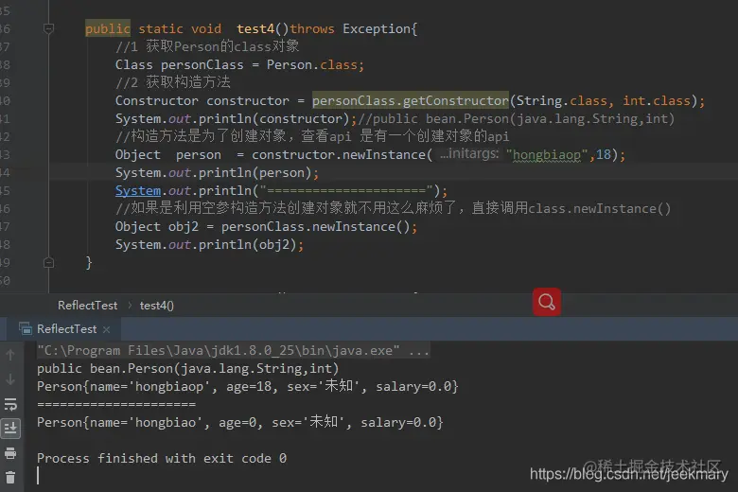Clear all console output with trash icon
Screen dimensions: 738x492
(x=10, y=478)
